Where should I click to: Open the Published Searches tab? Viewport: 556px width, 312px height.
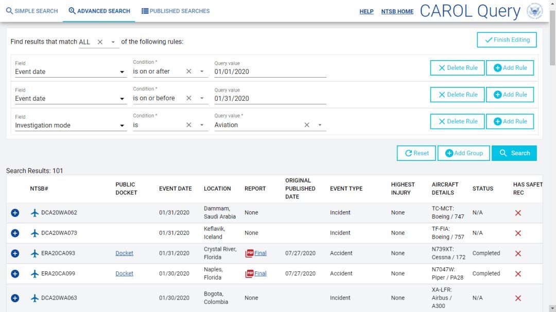pyautogui.click(x=176, y=11)
